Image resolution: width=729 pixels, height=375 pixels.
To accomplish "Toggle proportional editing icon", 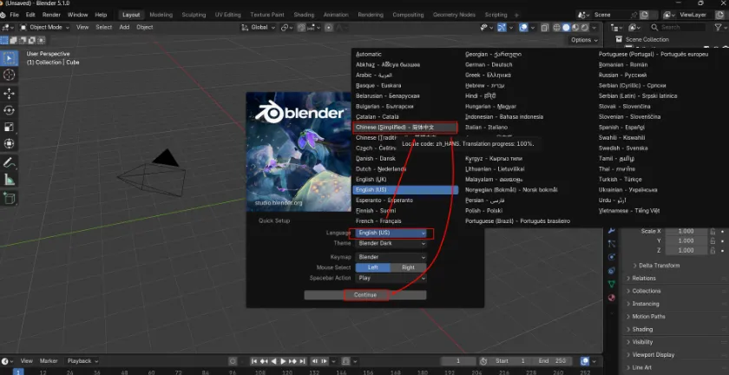I will click(x=329, y=28).
